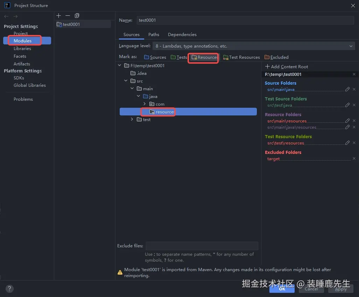The width and height of the screenshot is (359, 297).
Task: Open Project settings page
Action: [21, 34]
